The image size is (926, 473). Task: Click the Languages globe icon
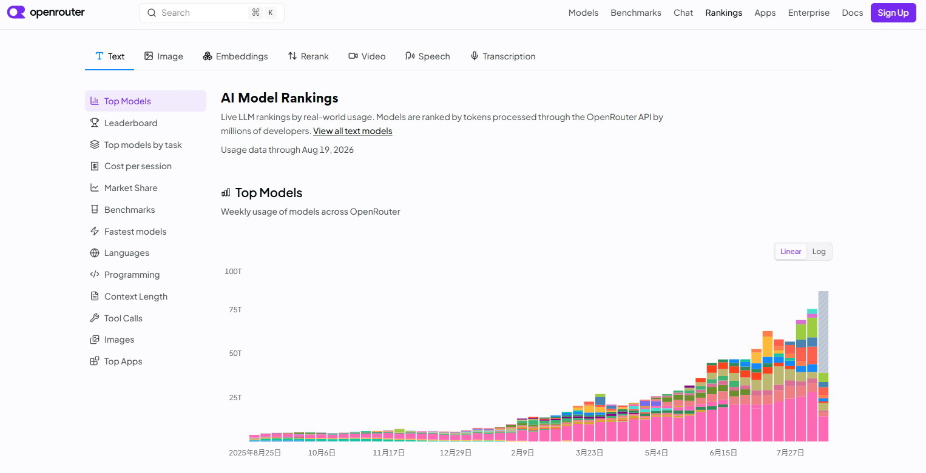pyautogui.click(x=95, y=253)
